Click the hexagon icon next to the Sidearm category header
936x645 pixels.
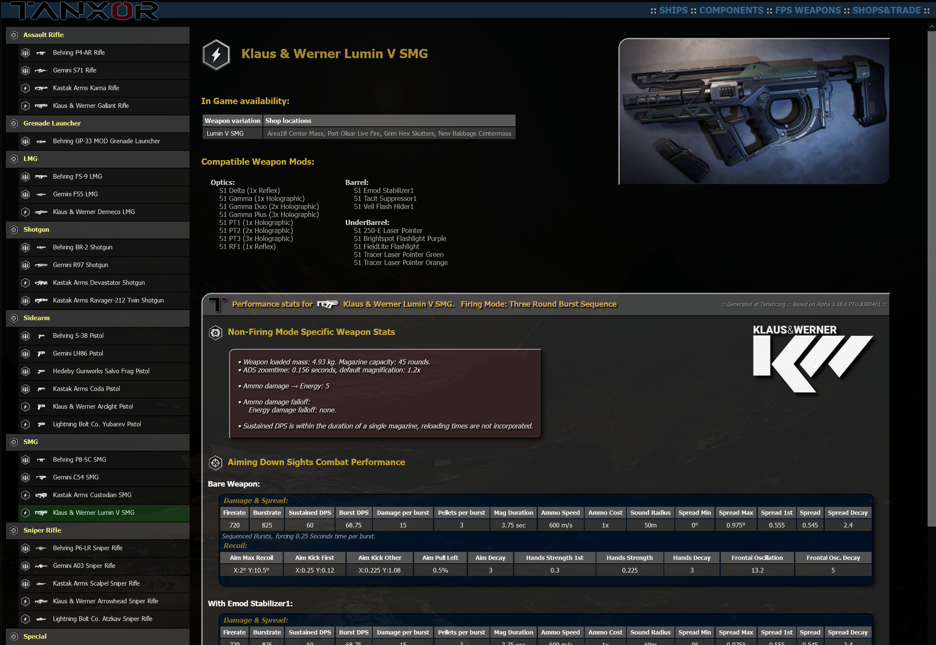(13, 318)
